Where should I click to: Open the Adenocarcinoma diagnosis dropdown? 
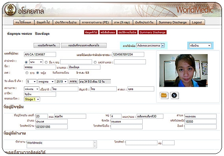point(150,45)
